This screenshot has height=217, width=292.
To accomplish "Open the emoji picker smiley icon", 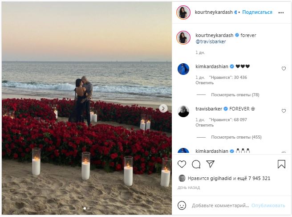I will coord(182,205).
